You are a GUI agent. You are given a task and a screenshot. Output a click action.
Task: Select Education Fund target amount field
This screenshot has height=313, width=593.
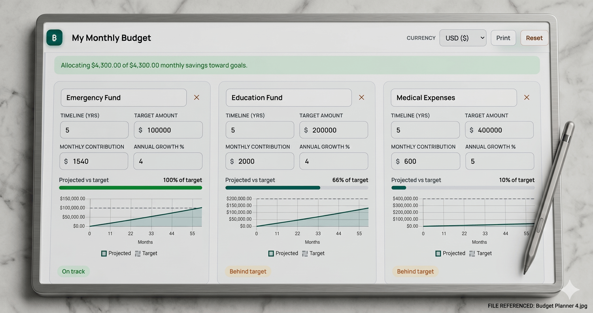pos(334,130)
